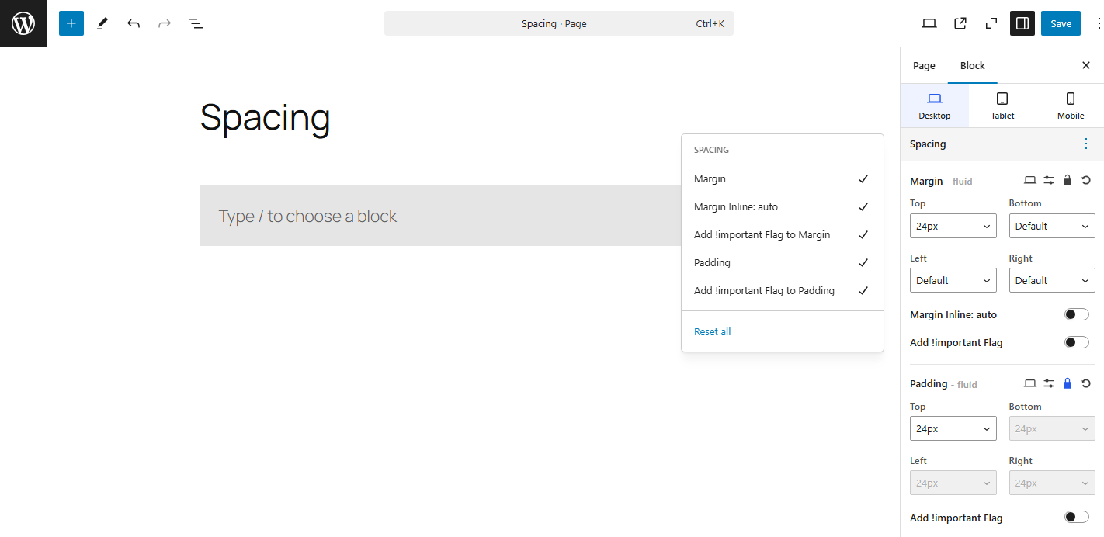
Task: Click the disabled Padding Bottom dropdown
Action: [x=1052, y=428]
